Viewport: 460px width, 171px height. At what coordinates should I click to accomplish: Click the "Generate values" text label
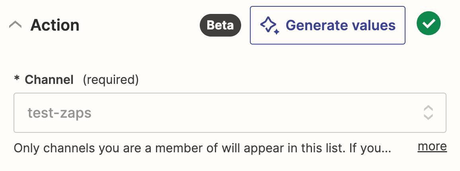pos(341,25)
